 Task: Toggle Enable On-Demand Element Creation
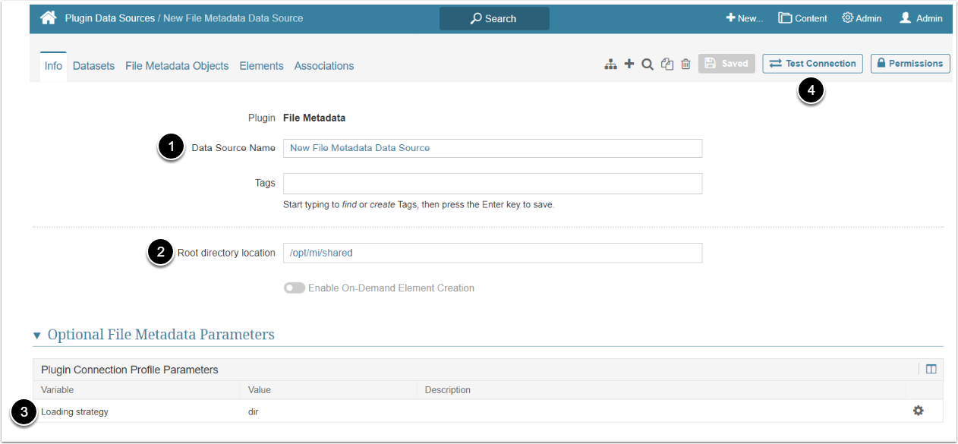coord(295,288)
